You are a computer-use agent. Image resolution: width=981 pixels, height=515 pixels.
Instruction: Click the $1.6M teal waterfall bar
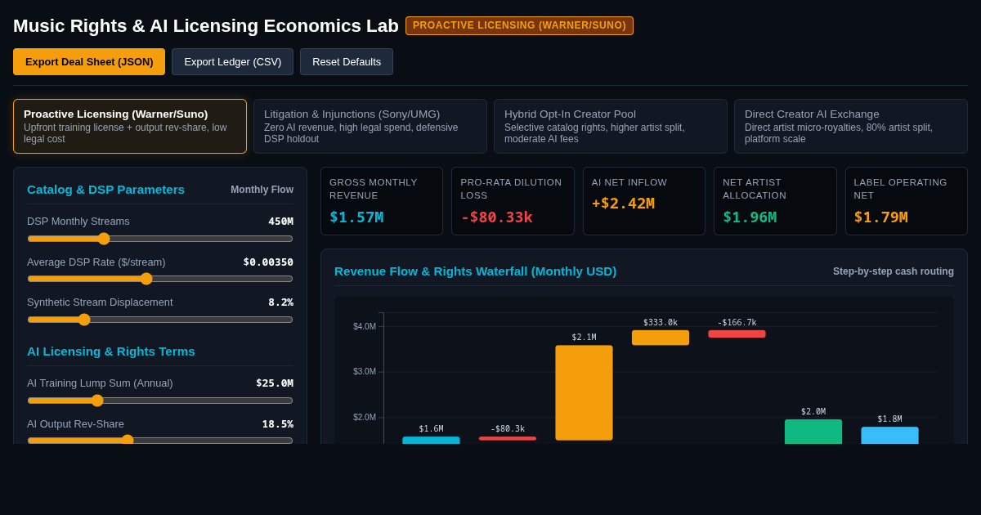click(x=431, y=441)
